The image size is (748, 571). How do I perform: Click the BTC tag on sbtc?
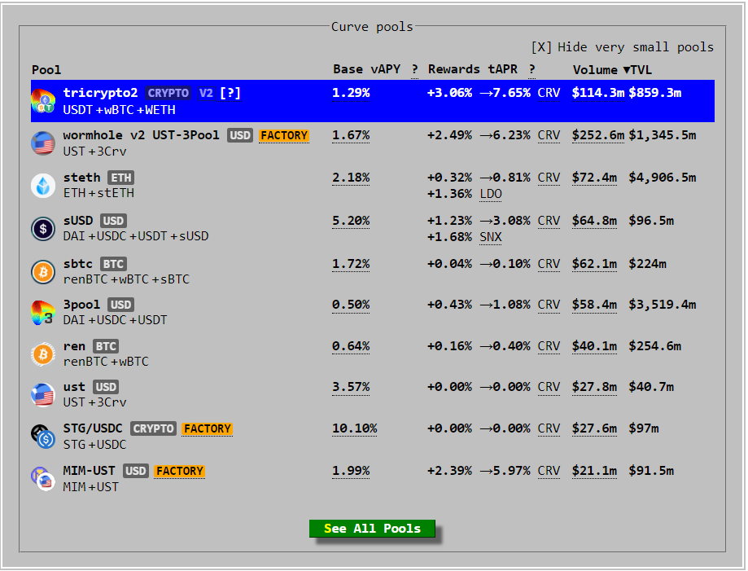tap(113, 264)
